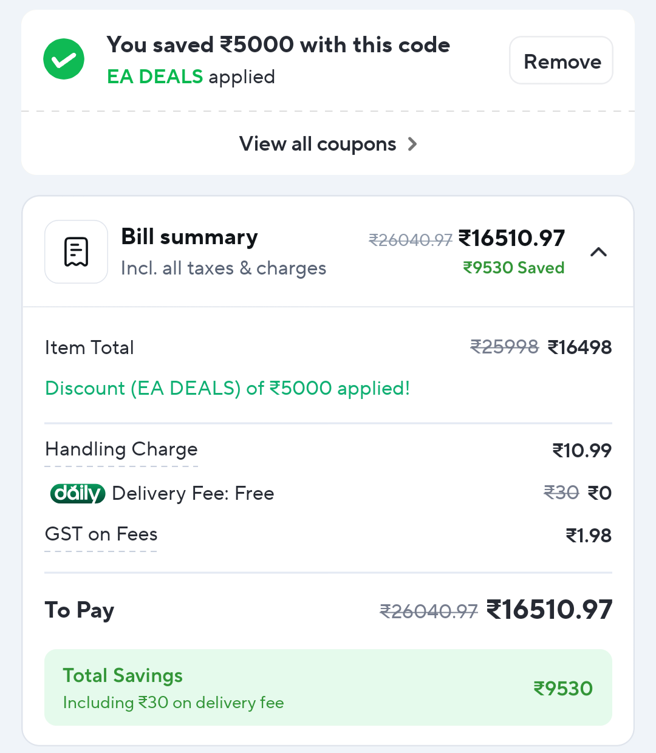Click the green daily badge icon
This screenshot has width=656, height=753.
click(78, 494)
